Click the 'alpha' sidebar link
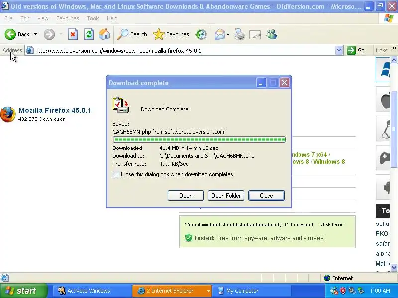398x298 pixels. (x=382, y=253)
